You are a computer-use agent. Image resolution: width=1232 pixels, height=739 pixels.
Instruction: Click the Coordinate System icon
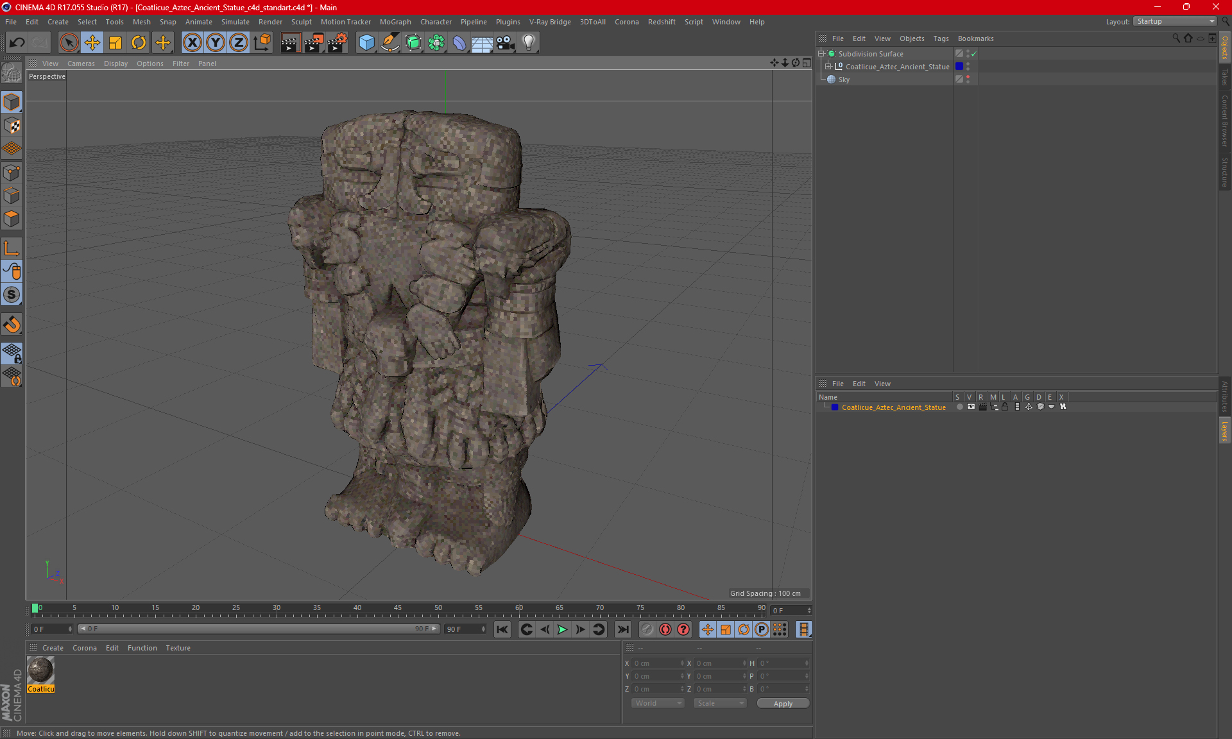click(262, 43)
